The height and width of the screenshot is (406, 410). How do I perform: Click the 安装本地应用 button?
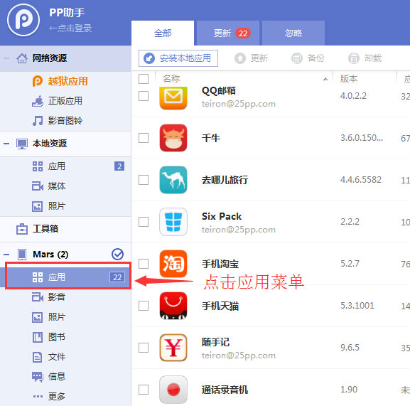pos(178,58)
